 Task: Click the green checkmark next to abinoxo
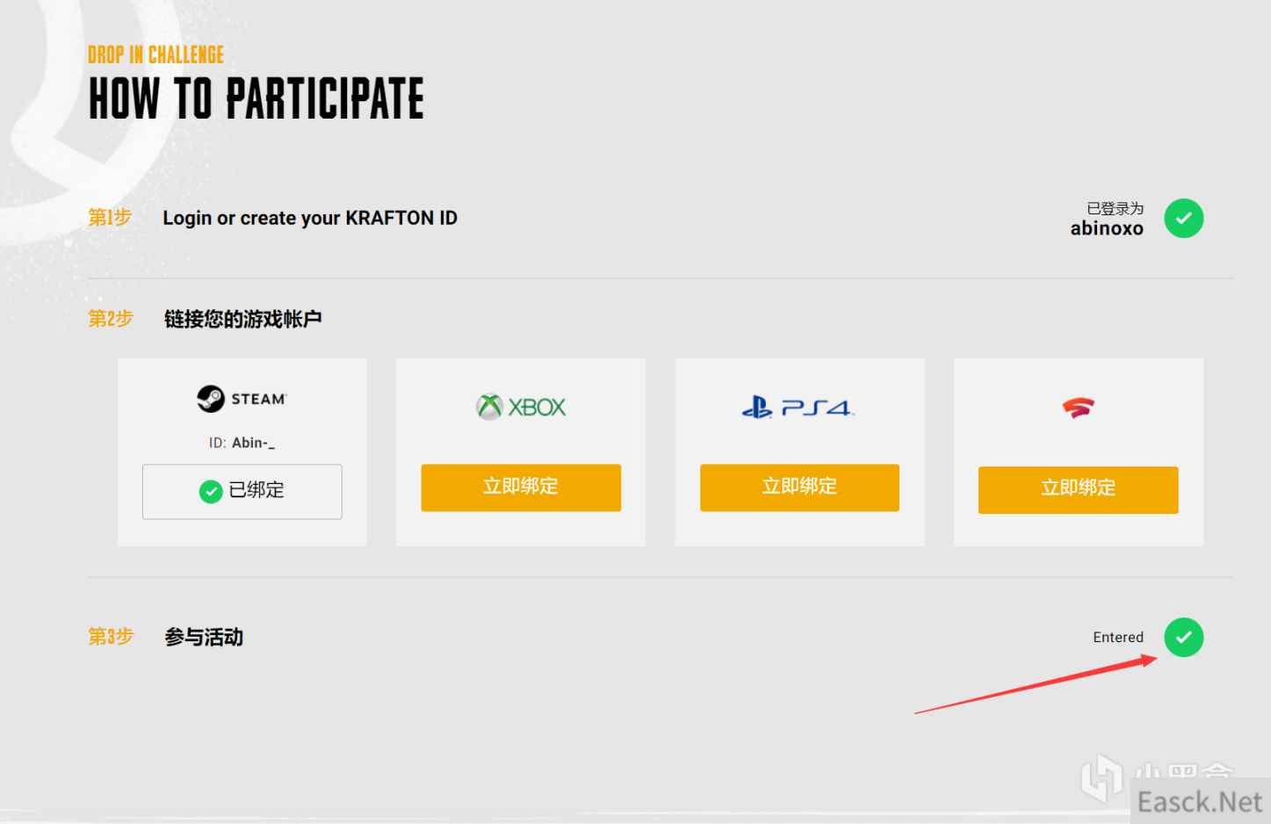pos(1183,218)
